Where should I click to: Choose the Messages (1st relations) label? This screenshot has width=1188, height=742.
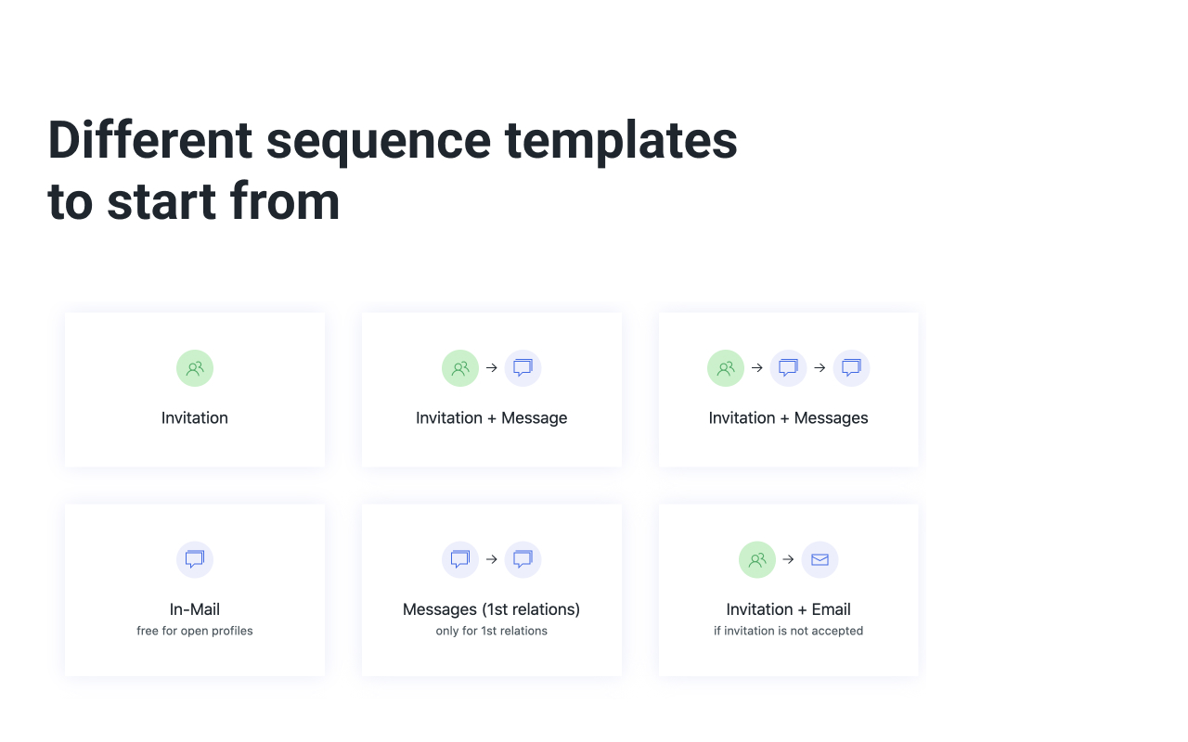pos(491,609)
